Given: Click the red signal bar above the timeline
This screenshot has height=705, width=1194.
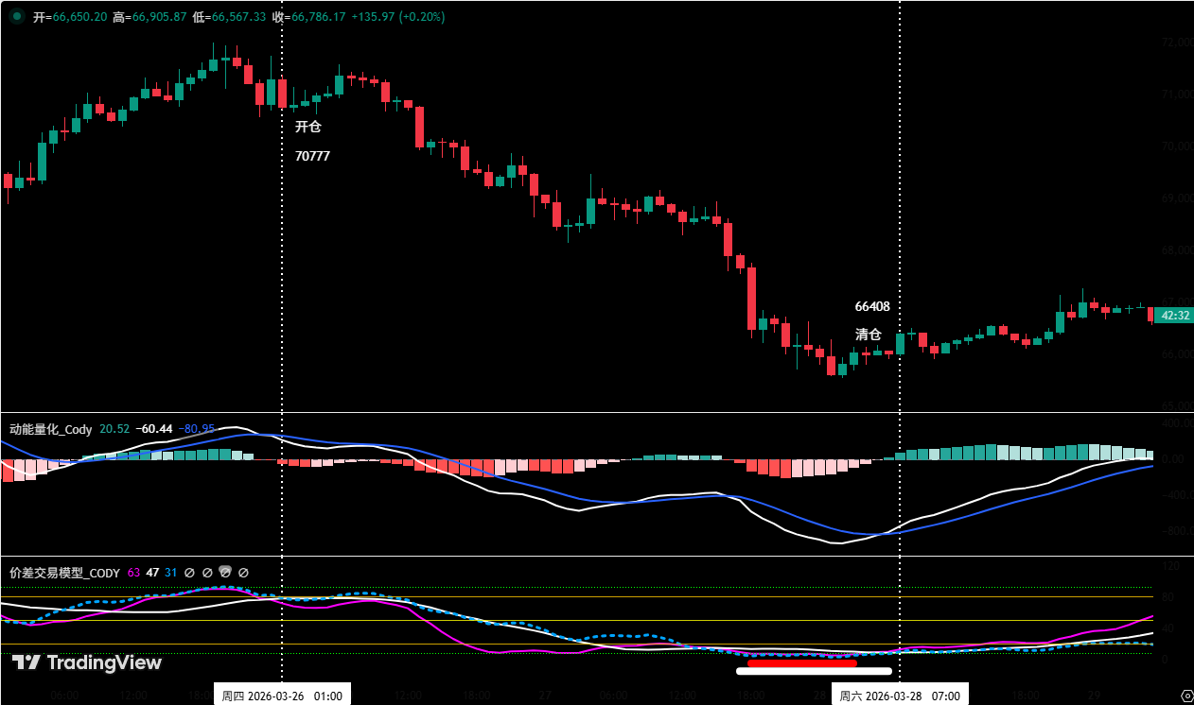Looking at the screenshot, I should pyautogui.click(x=804, y=663).
